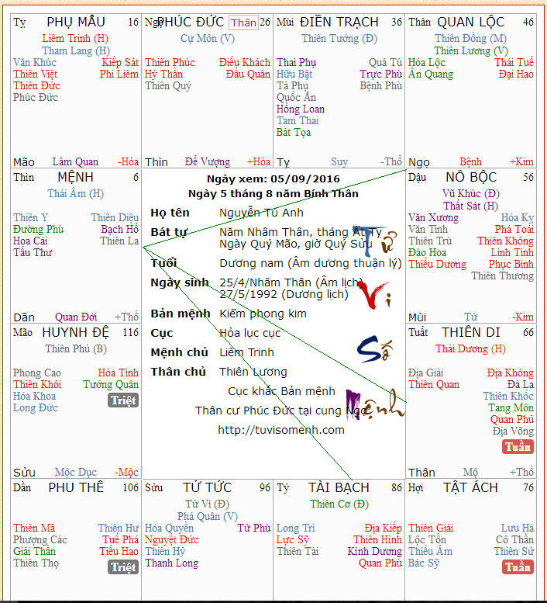This screenshot has width=547, height=603.
Task: Click the Tuần badge in Thiên Di palace
Action: coord(518,447)
